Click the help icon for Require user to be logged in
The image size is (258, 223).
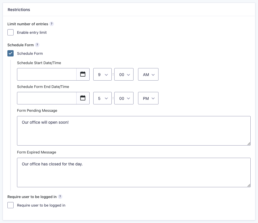60,196
